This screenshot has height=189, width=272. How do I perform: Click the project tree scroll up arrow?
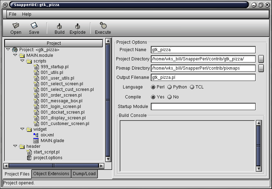[x=108, y=41]
